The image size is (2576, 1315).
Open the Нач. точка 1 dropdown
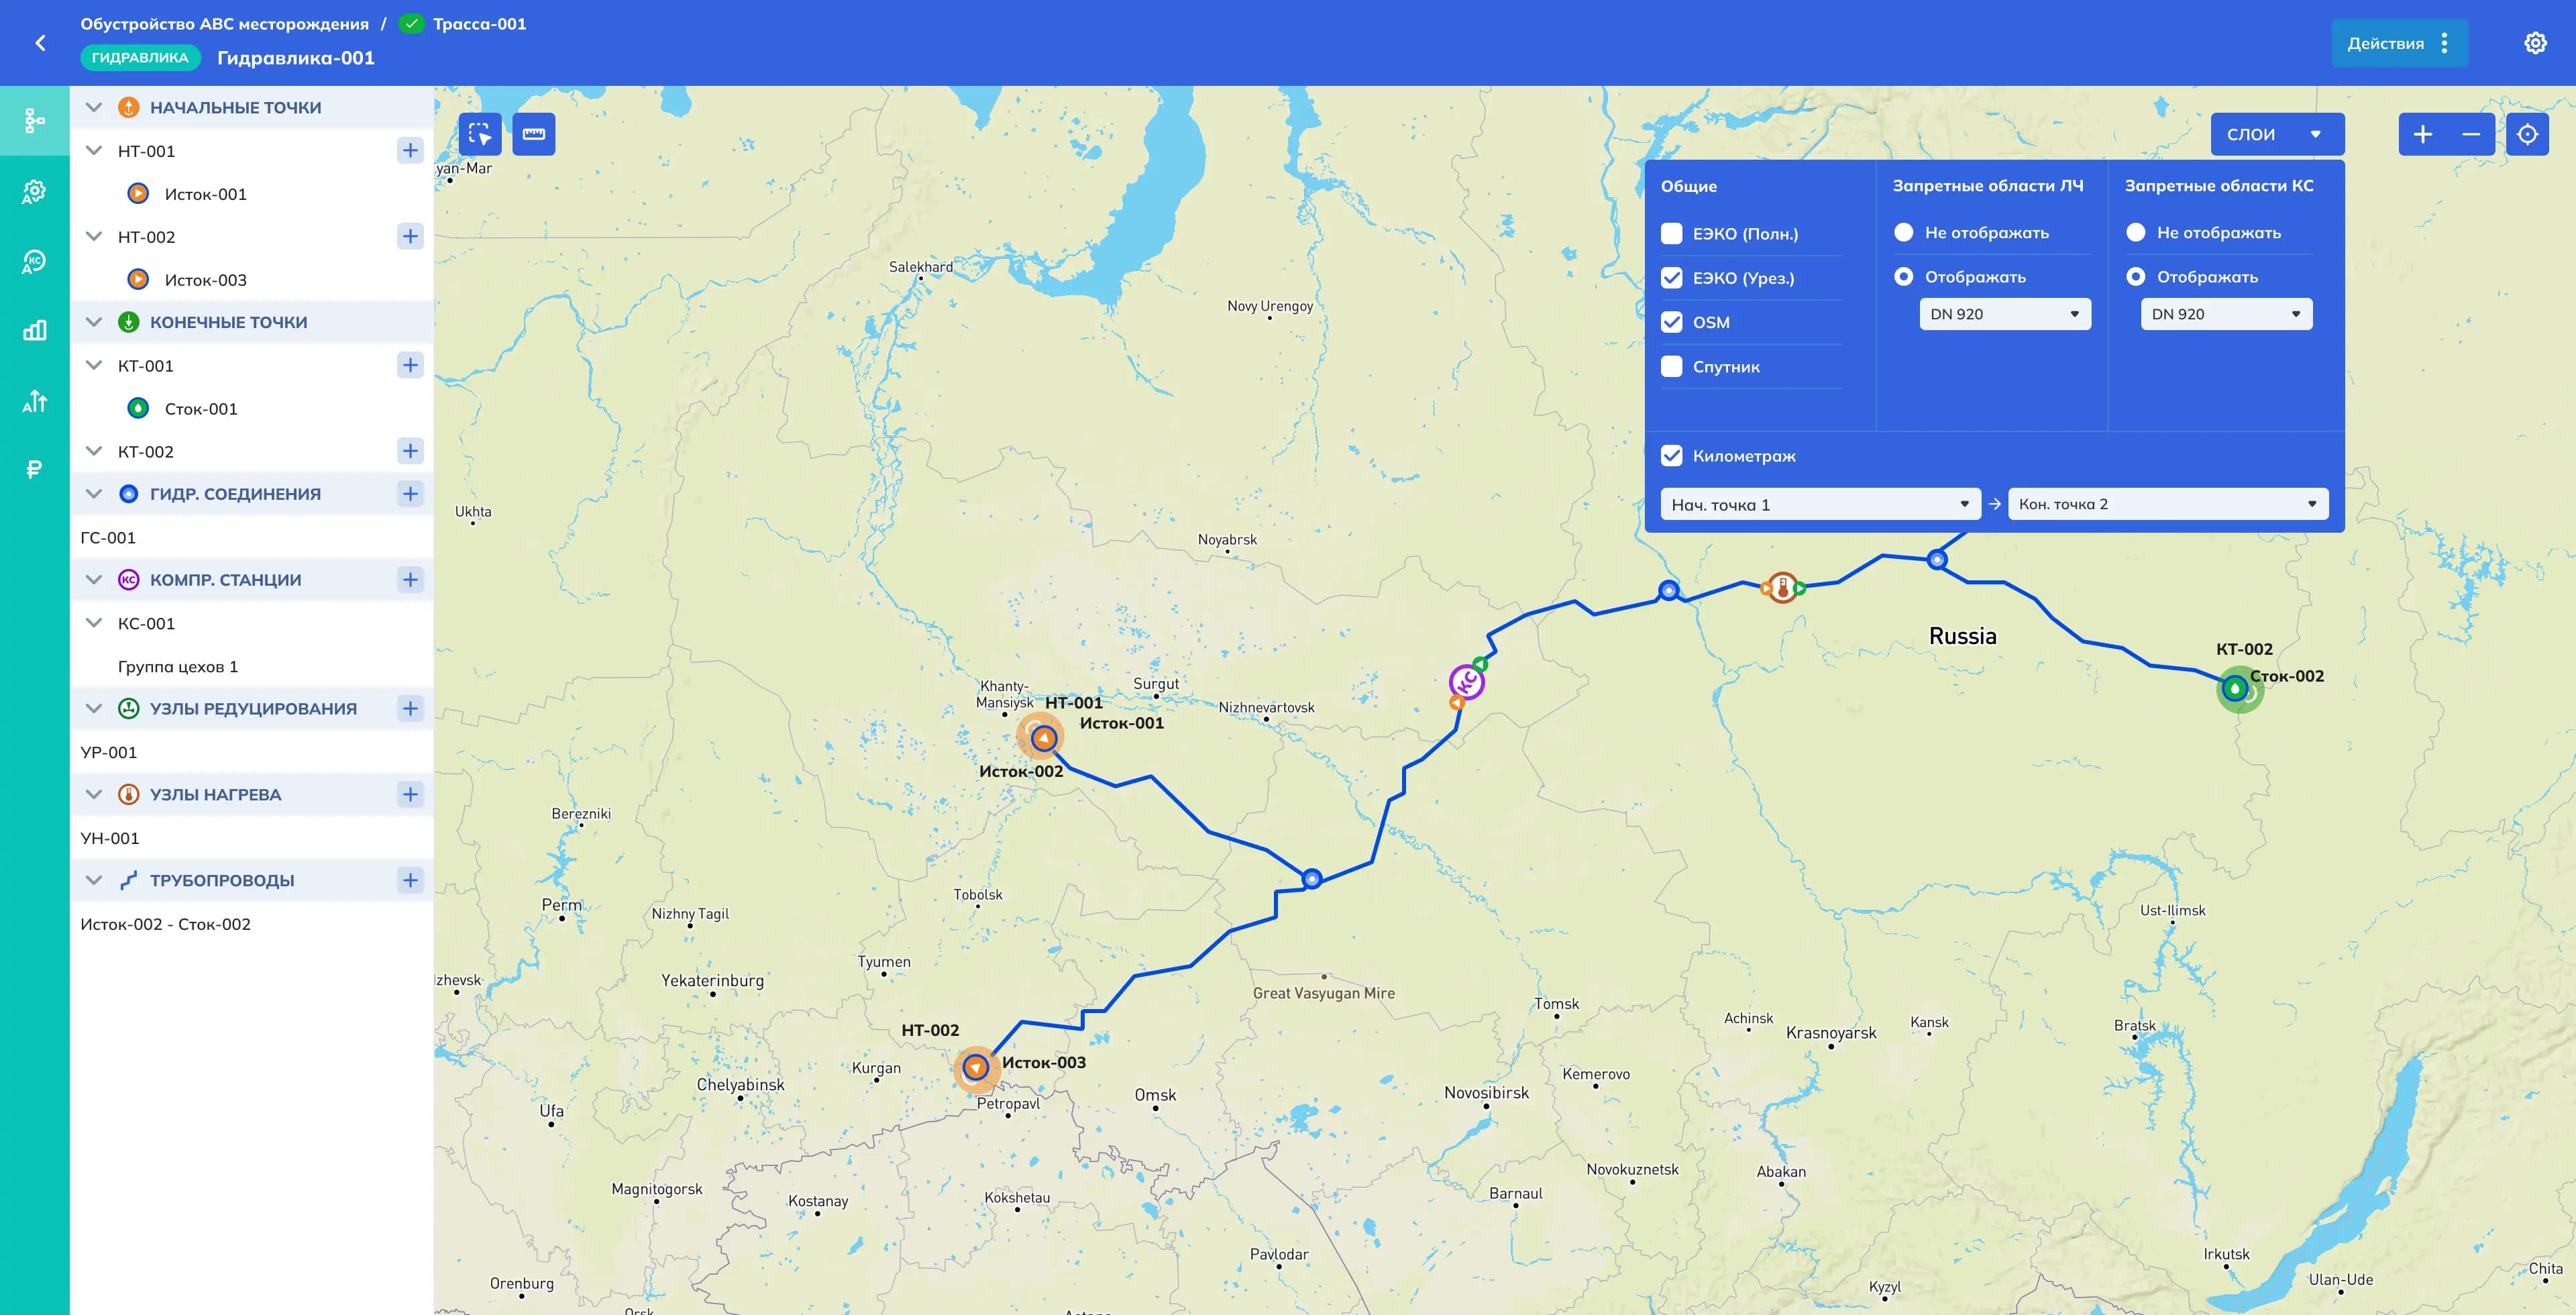(x=1821, y=504)
